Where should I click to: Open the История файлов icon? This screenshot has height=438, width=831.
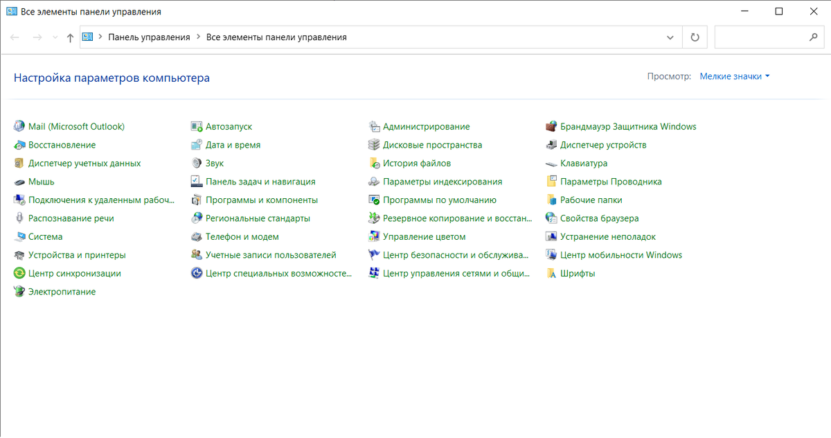tap(373, 164)
